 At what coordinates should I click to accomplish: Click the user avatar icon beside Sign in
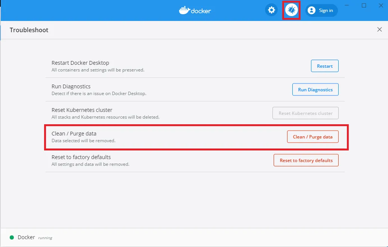tap(311, 10)
